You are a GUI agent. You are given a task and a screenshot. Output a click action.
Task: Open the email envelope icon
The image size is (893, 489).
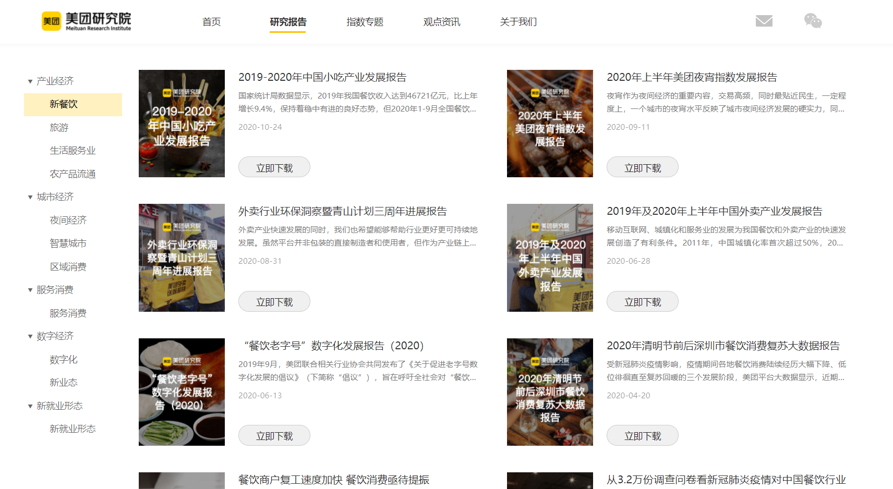coord(764,21)
